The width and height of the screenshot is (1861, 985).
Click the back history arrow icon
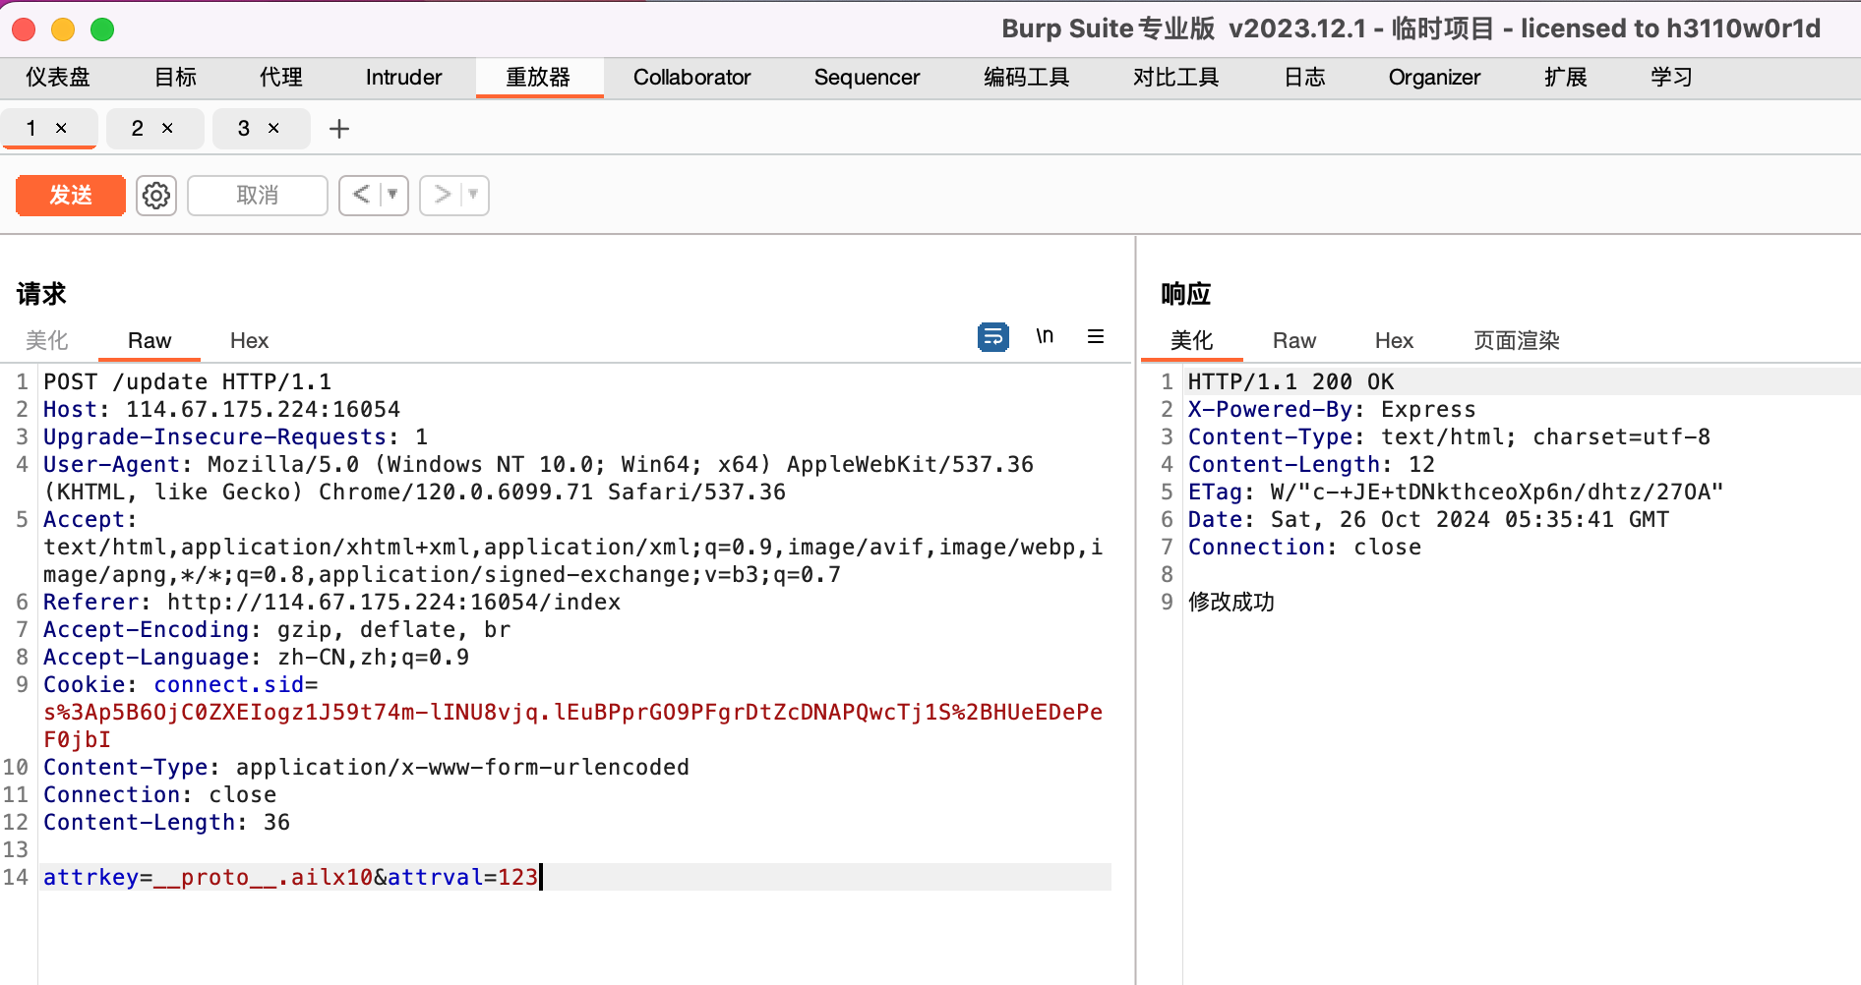point(362,195)
